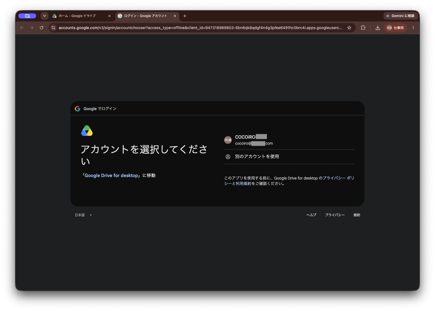Select 別のアカウントを使用

(289, 157)
